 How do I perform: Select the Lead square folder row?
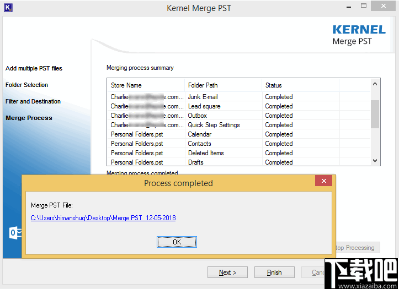click(239, 106)
